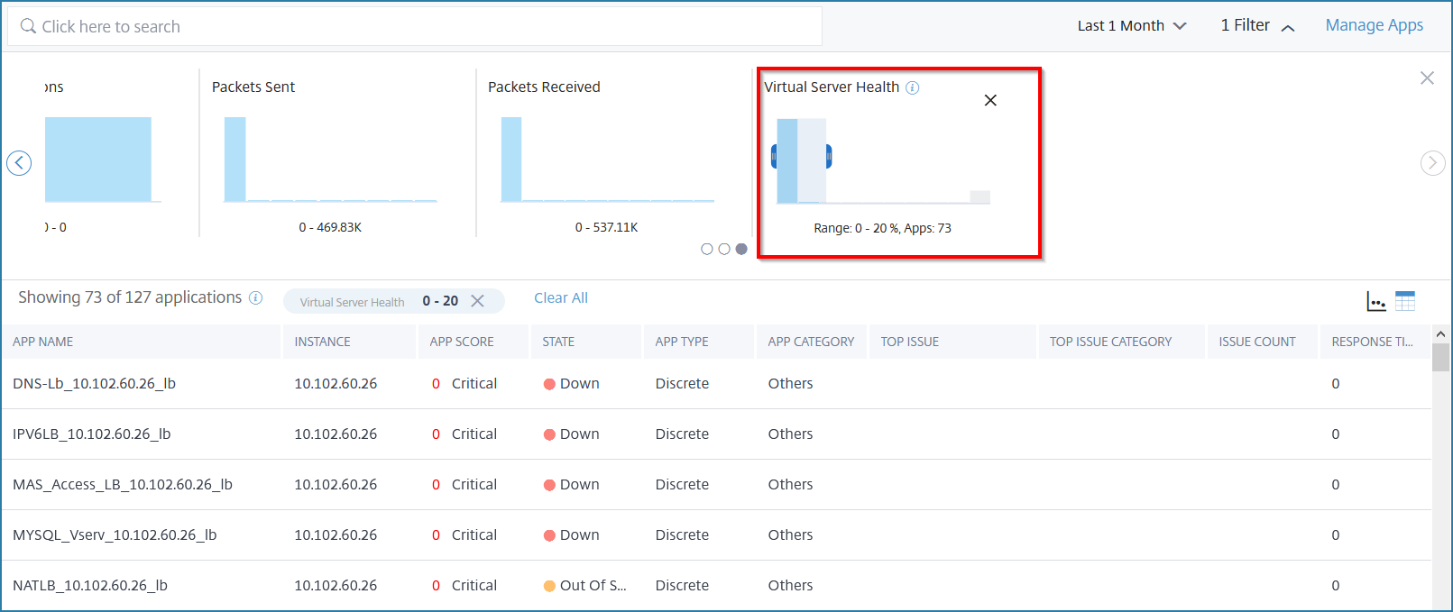Select the second carousel page dot

tap(724, 249)
